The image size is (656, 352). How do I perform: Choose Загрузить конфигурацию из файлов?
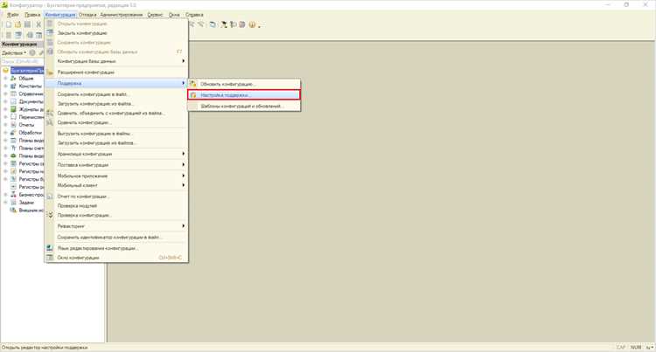coord(116,142)
